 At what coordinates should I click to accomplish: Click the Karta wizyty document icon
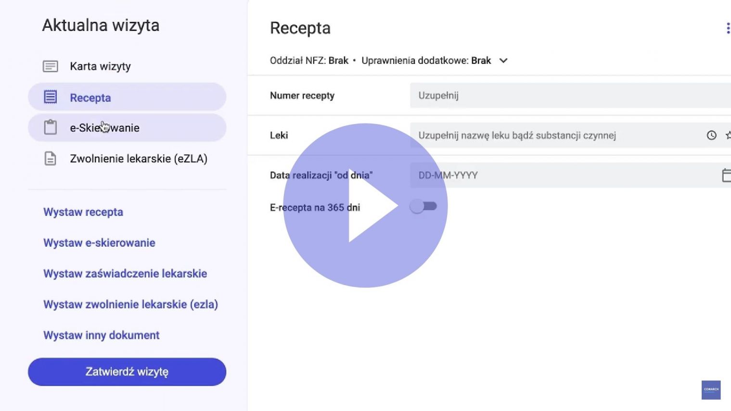pos(50,66)
